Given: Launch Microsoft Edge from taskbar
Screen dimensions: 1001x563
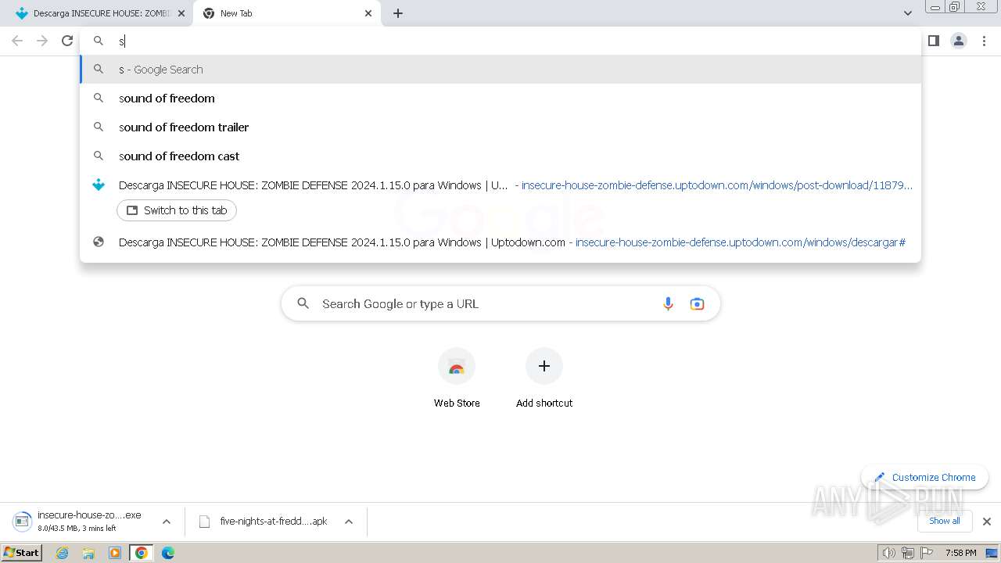Looking at the screenshot, I should [167, 553].
